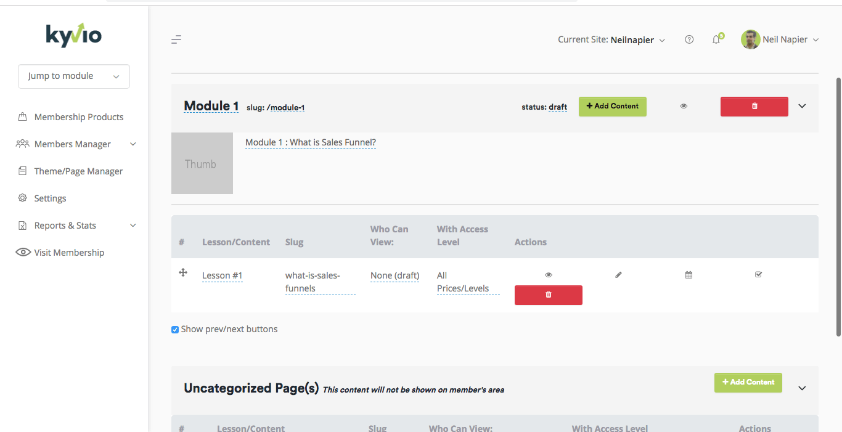This screenshot has width=842, height=432.
Task: Change the draft status link
Action: (x=558, y=107)
